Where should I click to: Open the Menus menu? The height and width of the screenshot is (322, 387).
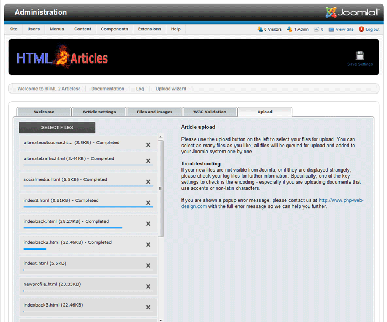click(57, 29)
